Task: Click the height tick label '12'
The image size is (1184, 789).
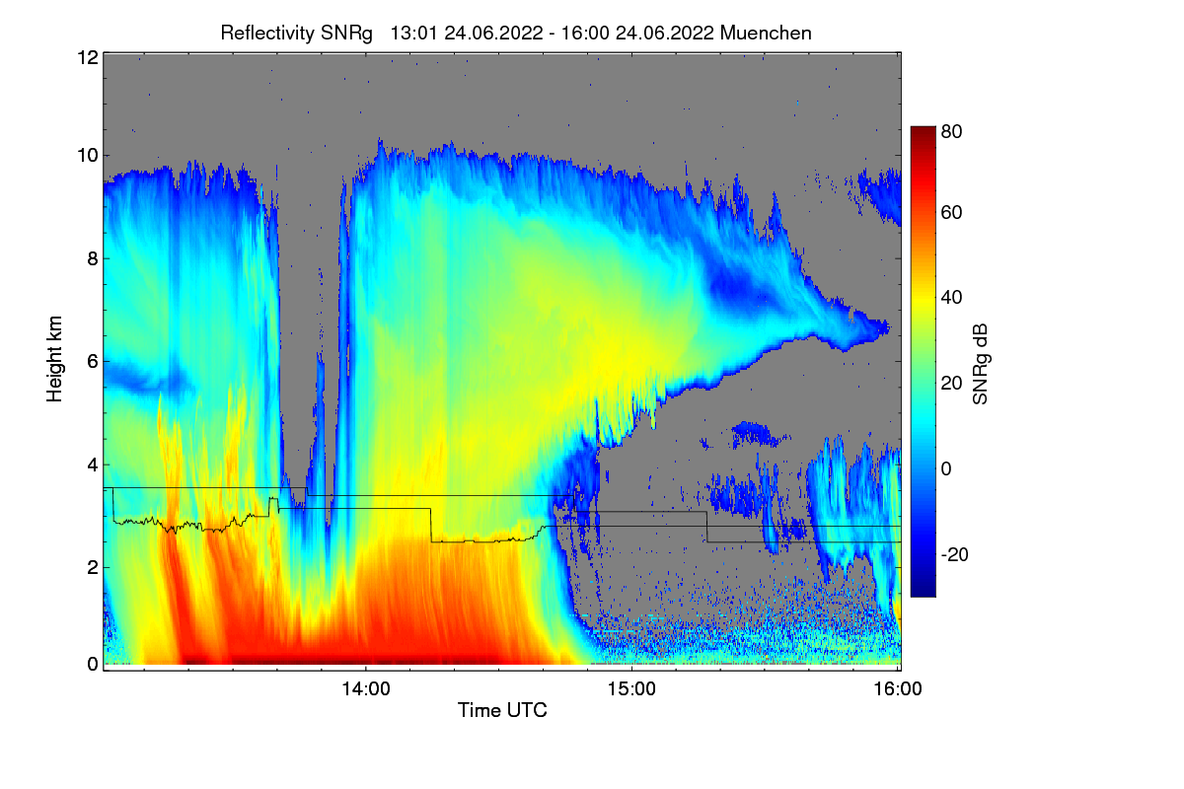Action: (x=87, y=57)
